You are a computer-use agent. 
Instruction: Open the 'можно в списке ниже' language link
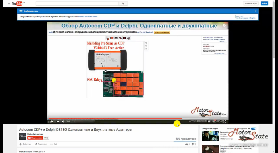pos(88,17)
